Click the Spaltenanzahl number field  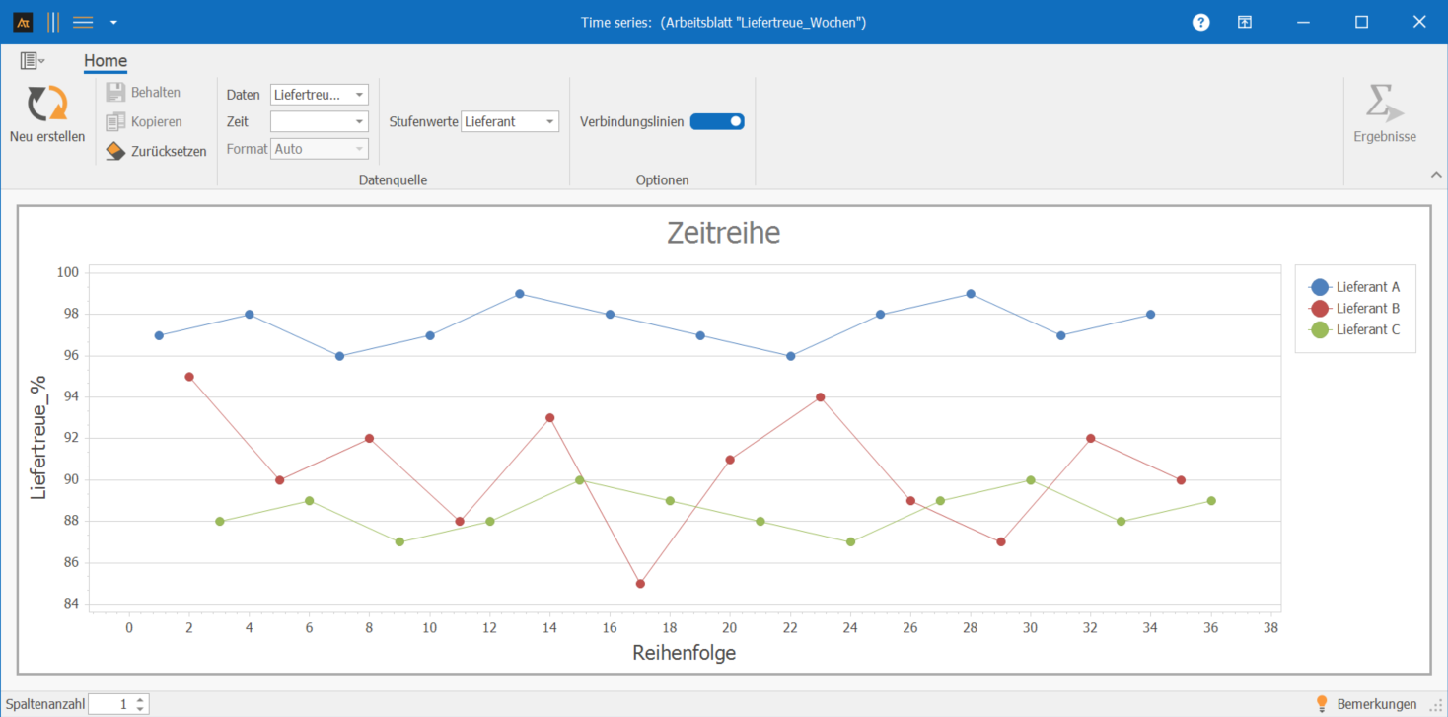coord(109,704)
